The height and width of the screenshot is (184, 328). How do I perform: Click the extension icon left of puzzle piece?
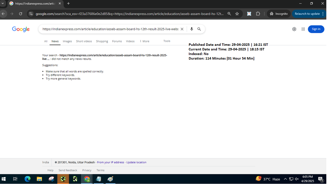pos(249,14)
